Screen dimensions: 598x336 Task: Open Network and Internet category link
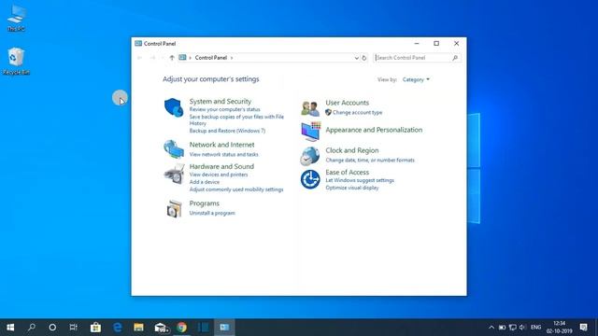click(222, 145)
